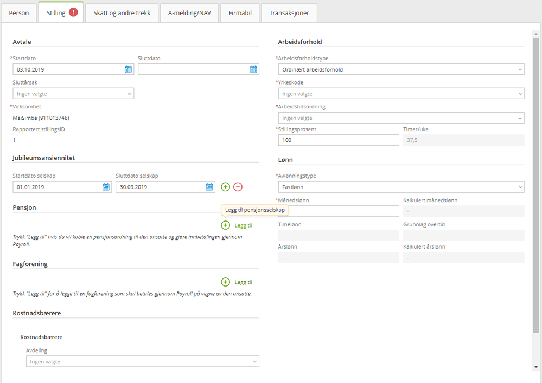Expand the Yrkeskode dropdown
Image resolution: width=542 pixels, height=383 pixels.
click(401, 94)
